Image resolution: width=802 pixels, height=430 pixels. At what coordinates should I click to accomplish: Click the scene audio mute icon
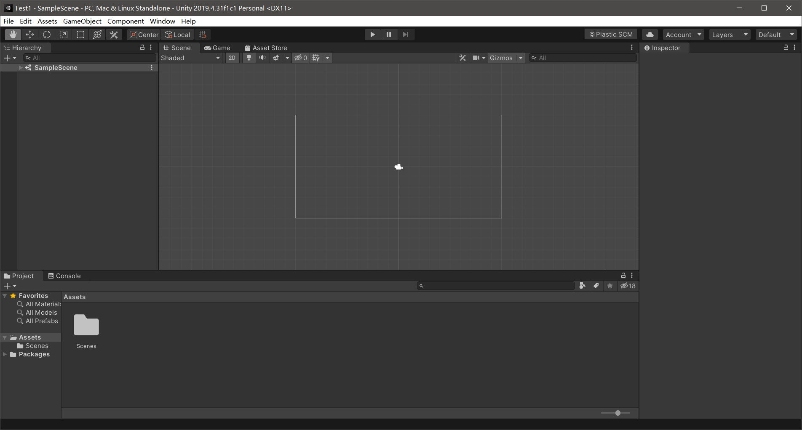pos(262,58)
